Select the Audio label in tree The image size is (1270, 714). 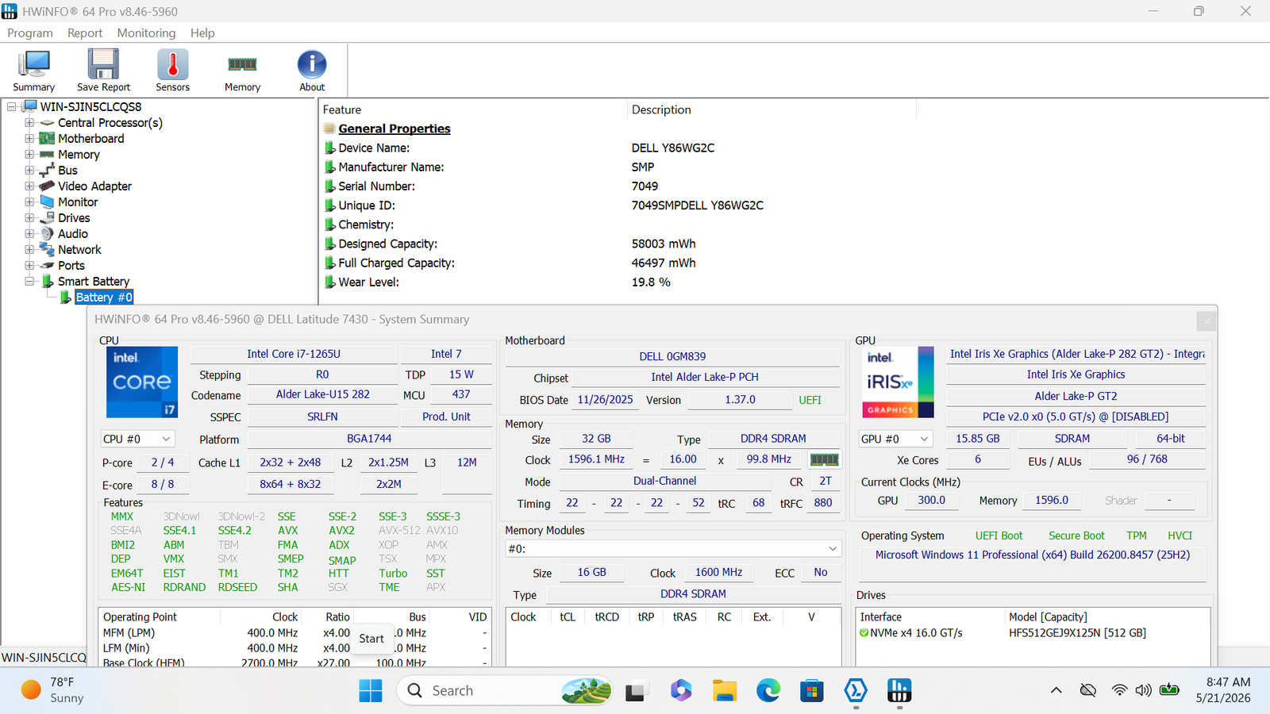click(73, 234)
